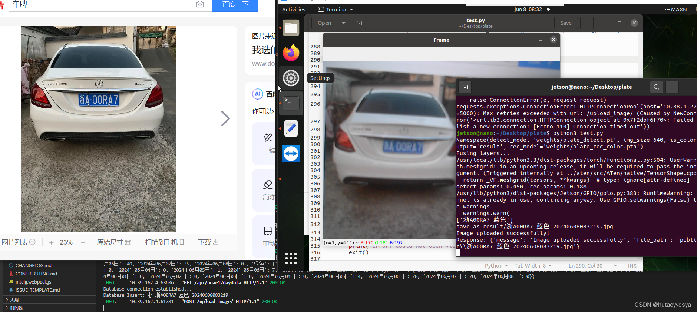Select 原始尺寸 original size option
This screenshot has width=697, height=312.
click(114, 242)
